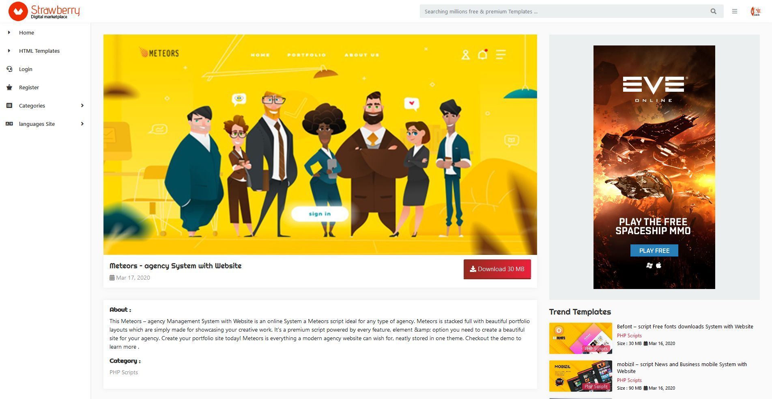Click the search magnifier icon
The width and height of the screenshot is (772, 399).
tap(713, 11)
